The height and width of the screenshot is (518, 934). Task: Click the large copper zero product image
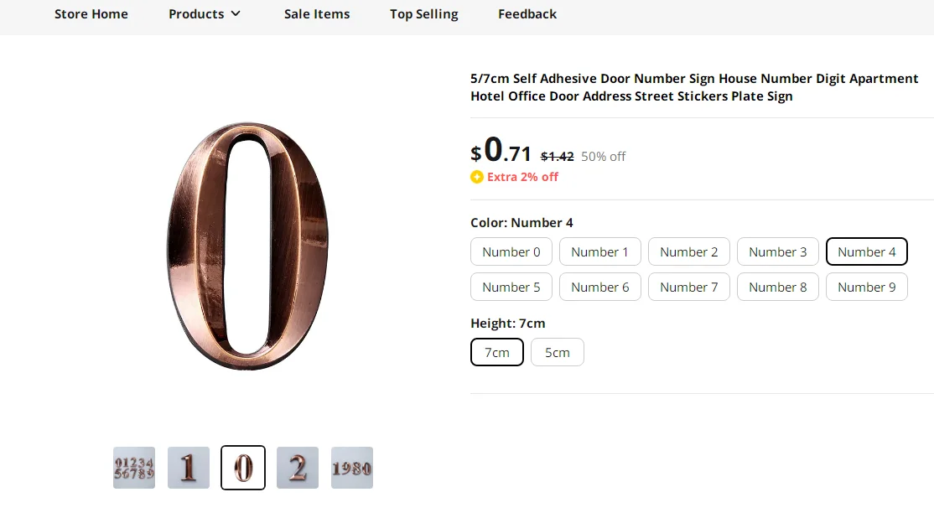pyautogui.click(x=247, y=245)
